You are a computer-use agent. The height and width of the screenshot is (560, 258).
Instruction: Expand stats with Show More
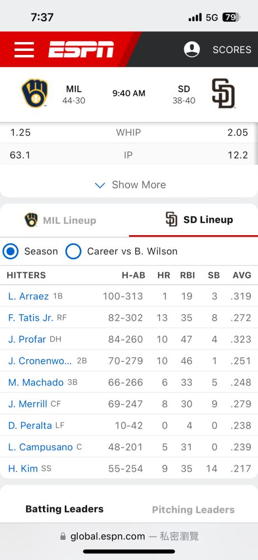click(129, 185)
